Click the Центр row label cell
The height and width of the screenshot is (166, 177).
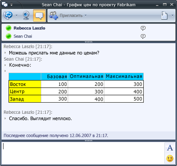[25, 92]
